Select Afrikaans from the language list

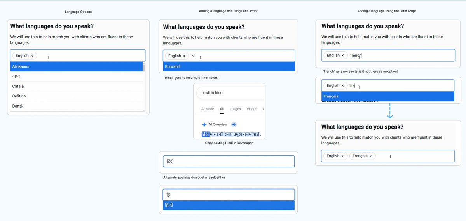(x=77, y=66)
